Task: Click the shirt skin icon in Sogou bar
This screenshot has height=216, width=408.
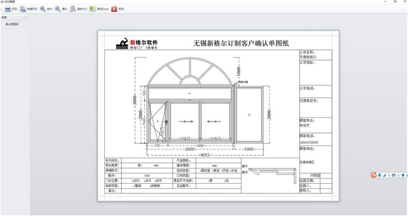Action: click(403, 175)
